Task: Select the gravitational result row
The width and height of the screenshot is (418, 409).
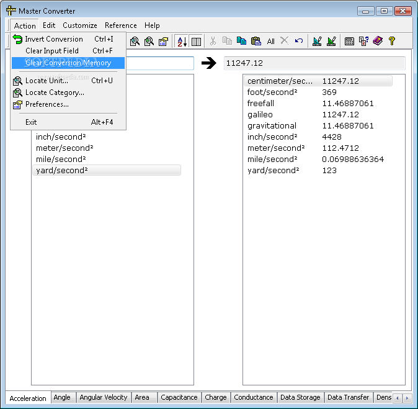Action: pyautogui.click(x=318, y=125)
